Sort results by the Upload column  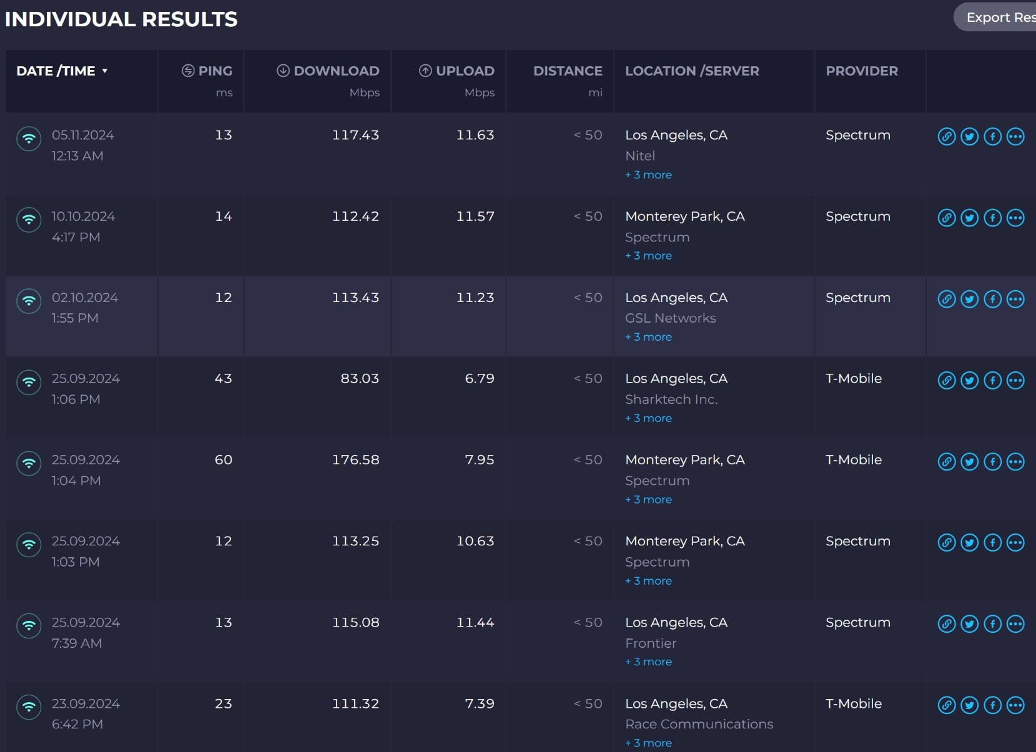[x=456, y=71]
